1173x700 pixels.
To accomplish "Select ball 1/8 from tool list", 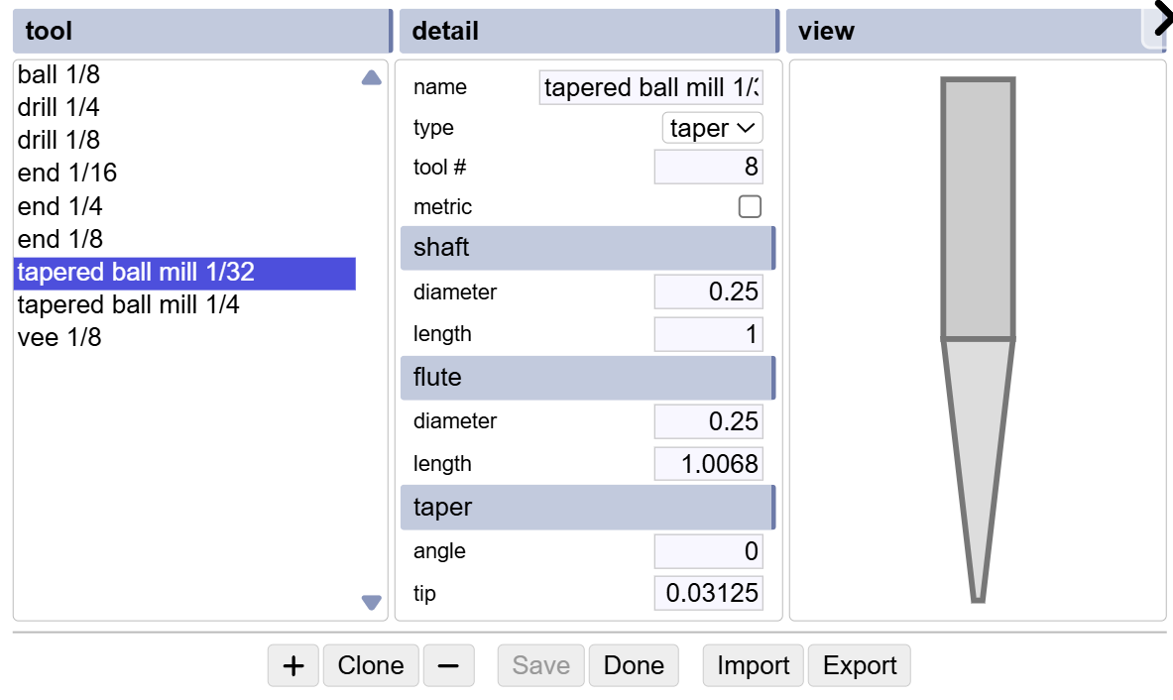I will point(59,74).
